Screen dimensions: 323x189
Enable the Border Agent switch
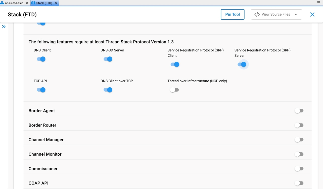tap(299, 111)
